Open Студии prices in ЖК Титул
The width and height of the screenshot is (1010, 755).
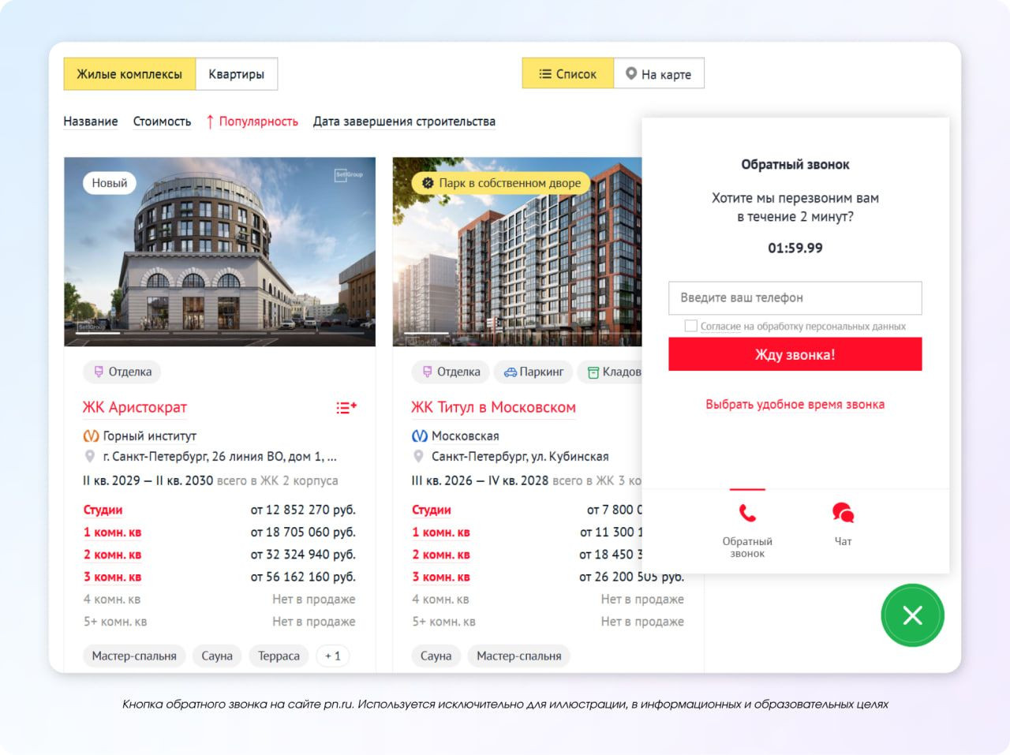tap(432, 510)
